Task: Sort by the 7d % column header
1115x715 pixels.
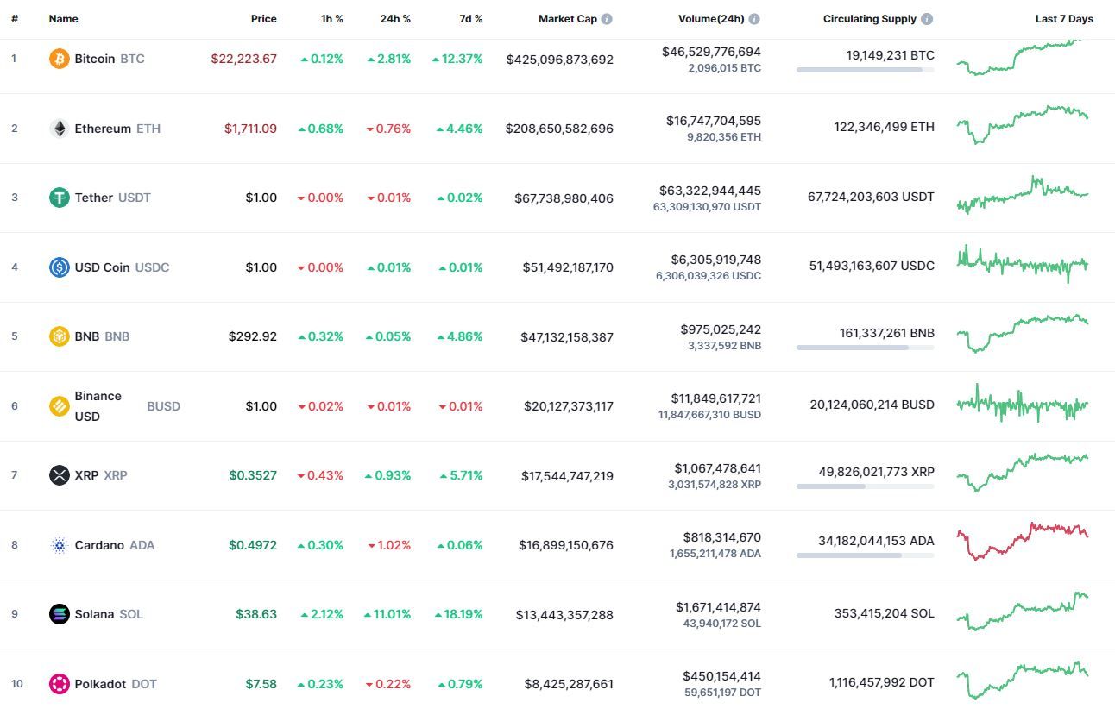Action: click(470, 19)
